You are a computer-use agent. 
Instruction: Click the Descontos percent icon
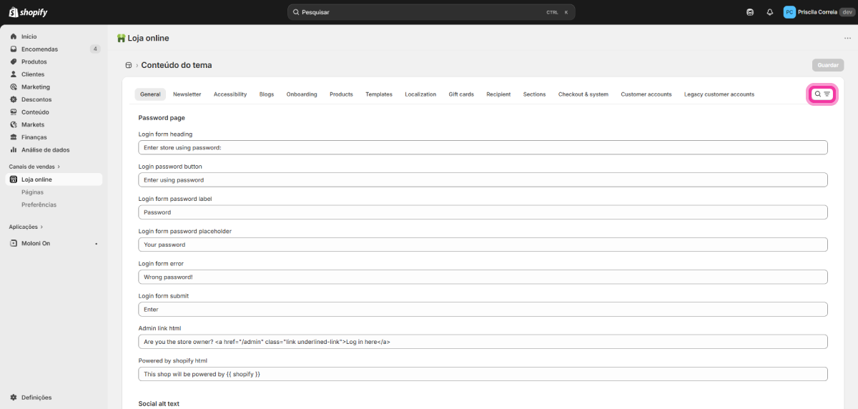point(14,99)
